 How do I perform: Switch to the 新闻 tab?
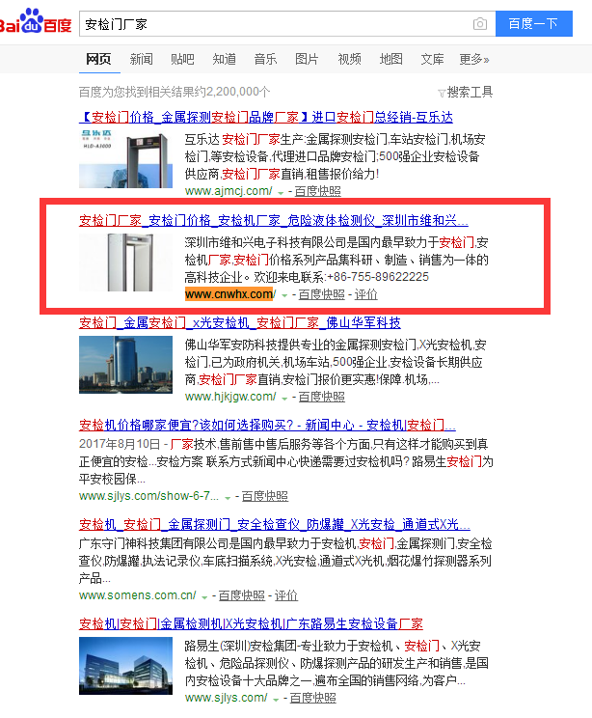point(141,59)
